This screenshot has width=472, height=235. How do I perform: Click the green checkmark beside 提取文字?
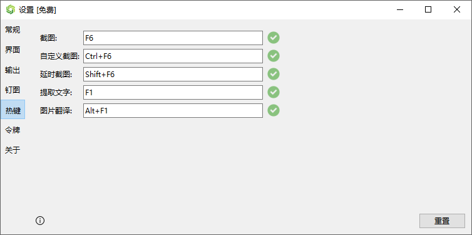(274, 92)
